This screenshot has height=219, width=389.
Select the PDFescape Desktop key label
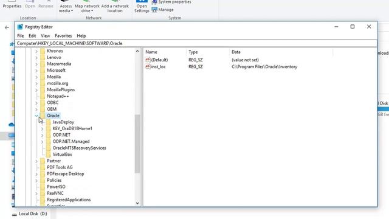coord(66,173)
